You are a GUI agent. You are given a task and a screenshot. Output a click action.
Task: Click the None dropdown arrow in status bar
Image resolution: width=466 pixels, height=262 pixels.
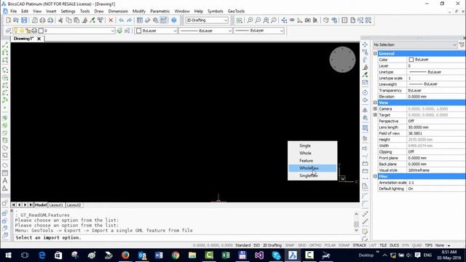(x=449, y=246)
